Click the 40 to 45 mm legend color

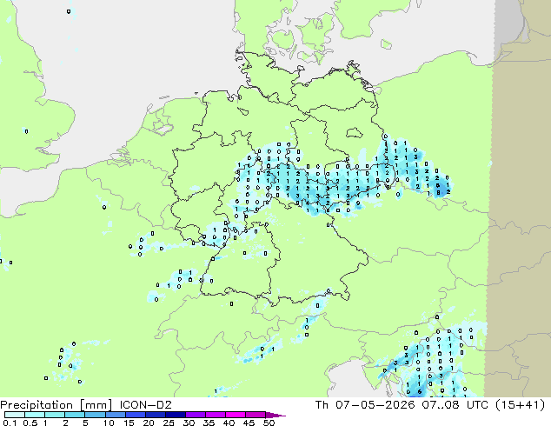point(236,415)
